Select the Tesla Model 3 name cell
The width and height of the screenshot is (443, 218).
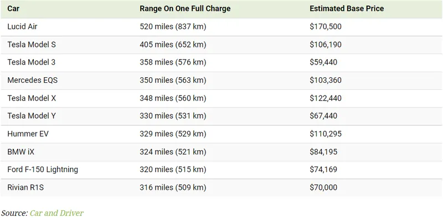(32, 62)
